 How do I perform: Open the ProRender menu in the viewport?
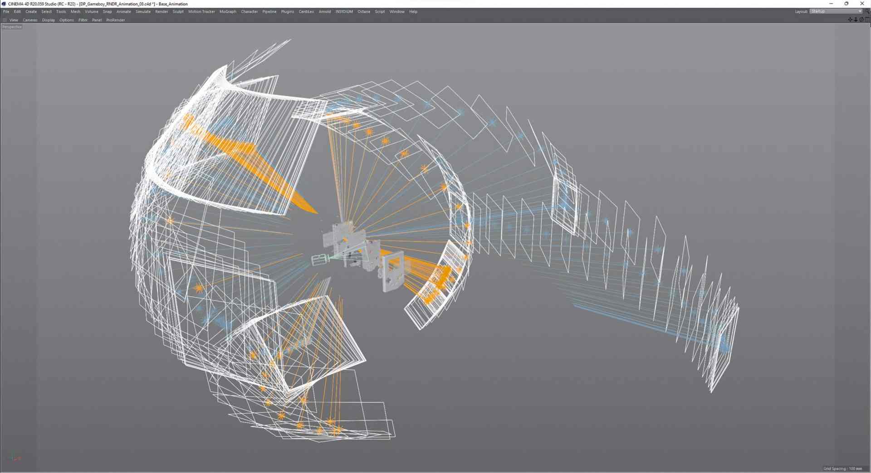115,20
